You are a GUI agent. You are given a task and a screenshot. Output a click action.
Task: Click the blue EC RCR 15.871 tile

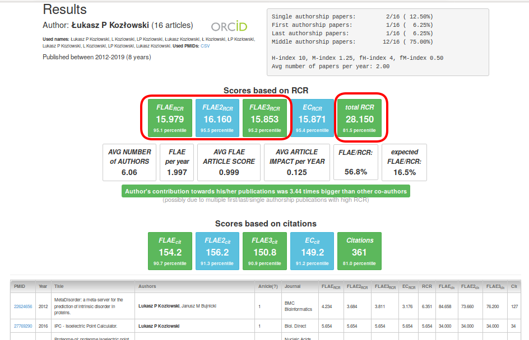tap(312, 118)
